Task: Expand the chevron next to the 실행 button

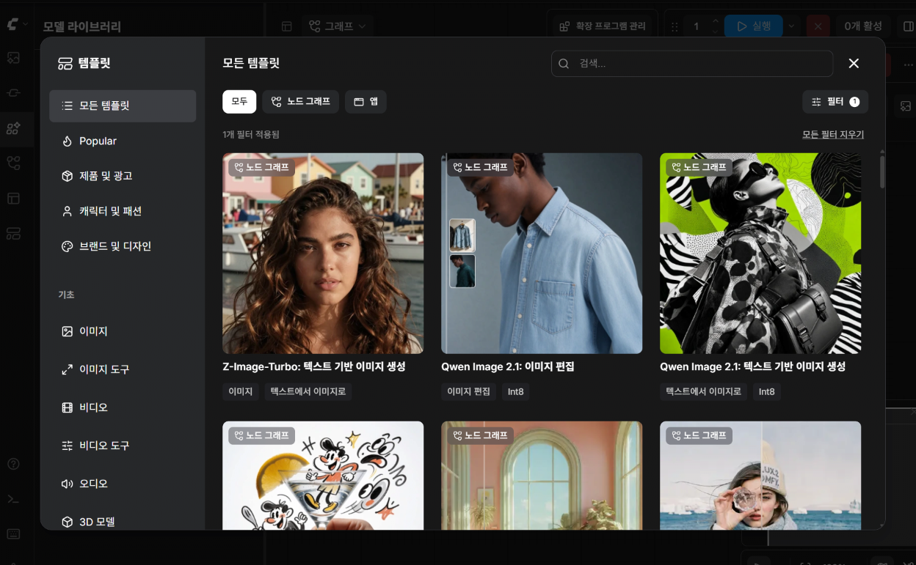Action: click(791, 26)
